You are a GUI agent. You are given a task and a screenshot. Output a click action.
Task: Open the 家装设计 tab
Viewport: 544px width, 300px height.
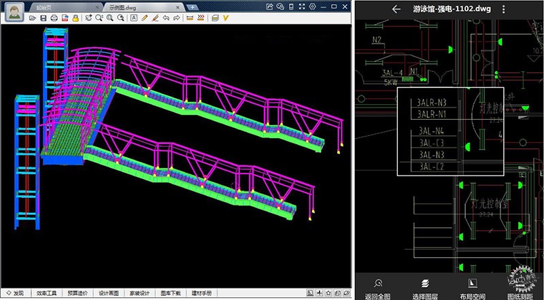139,293
